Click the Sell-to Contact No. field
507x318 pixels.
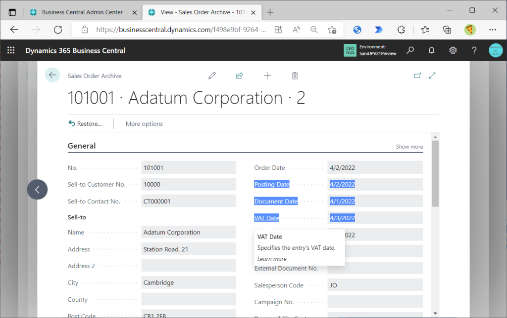189,201
